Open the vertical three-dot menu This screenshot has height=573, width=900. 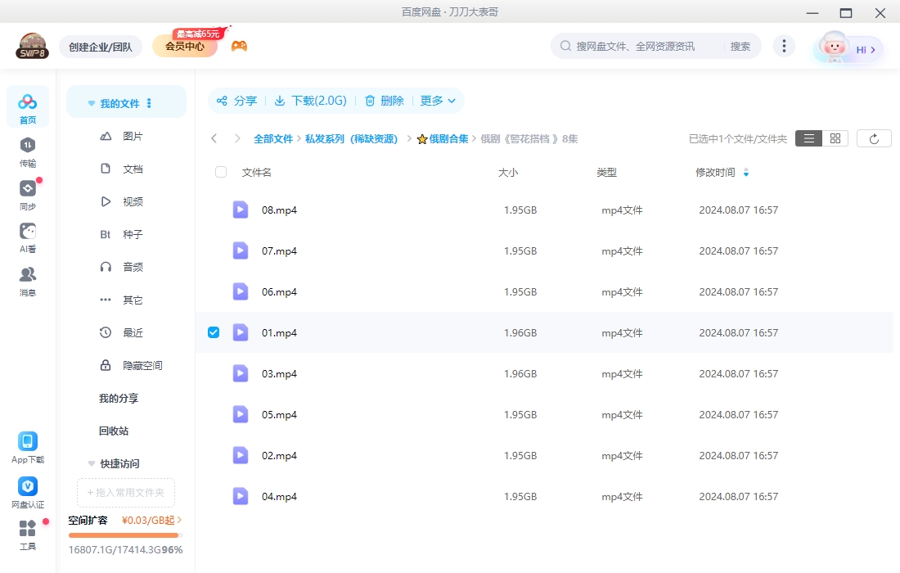pyautogui.click(x=784, y=46)
